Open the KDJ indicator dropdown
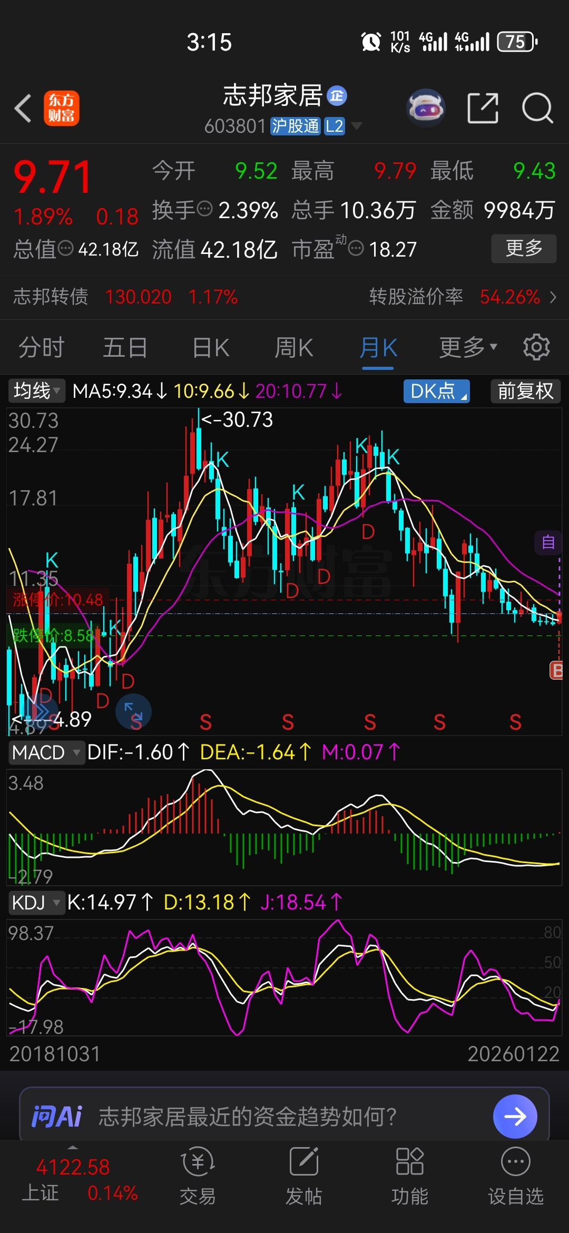Screen dimensions: 569x1233 tap(36, 902)
